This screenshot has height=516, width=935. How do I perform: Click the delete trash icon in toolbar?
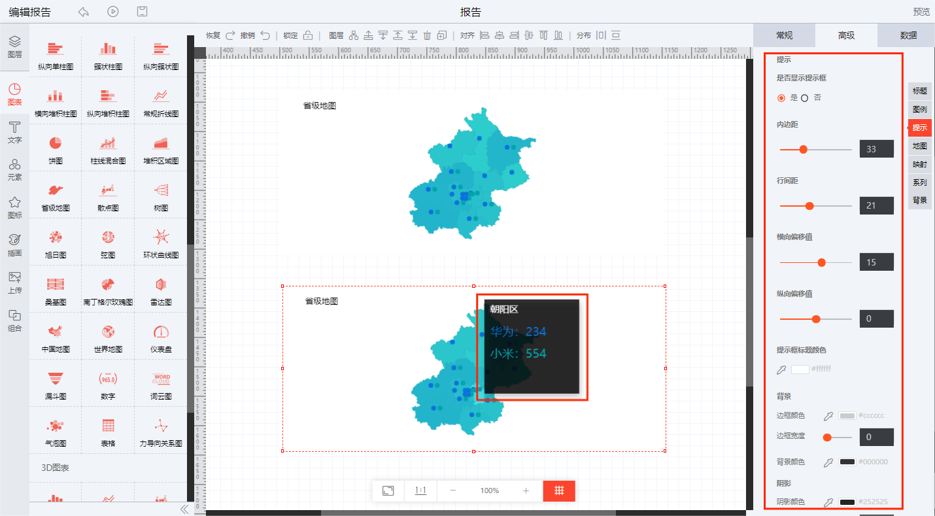click(x=427, y=35)
